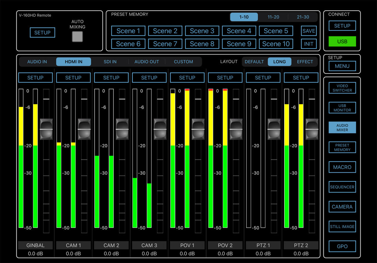377x263 pixels.
Task: Select the Audio Mixer panel
Action: click(342, 127)
